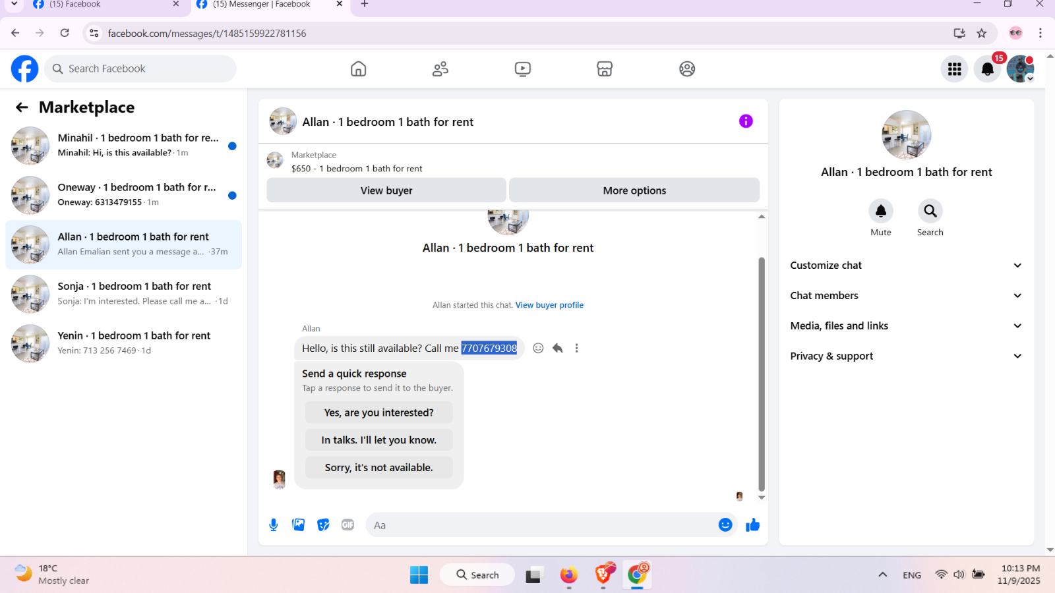Send a thumbs-up like
The height and width of the screenshot is (593, 1055).
click(752, 524)
